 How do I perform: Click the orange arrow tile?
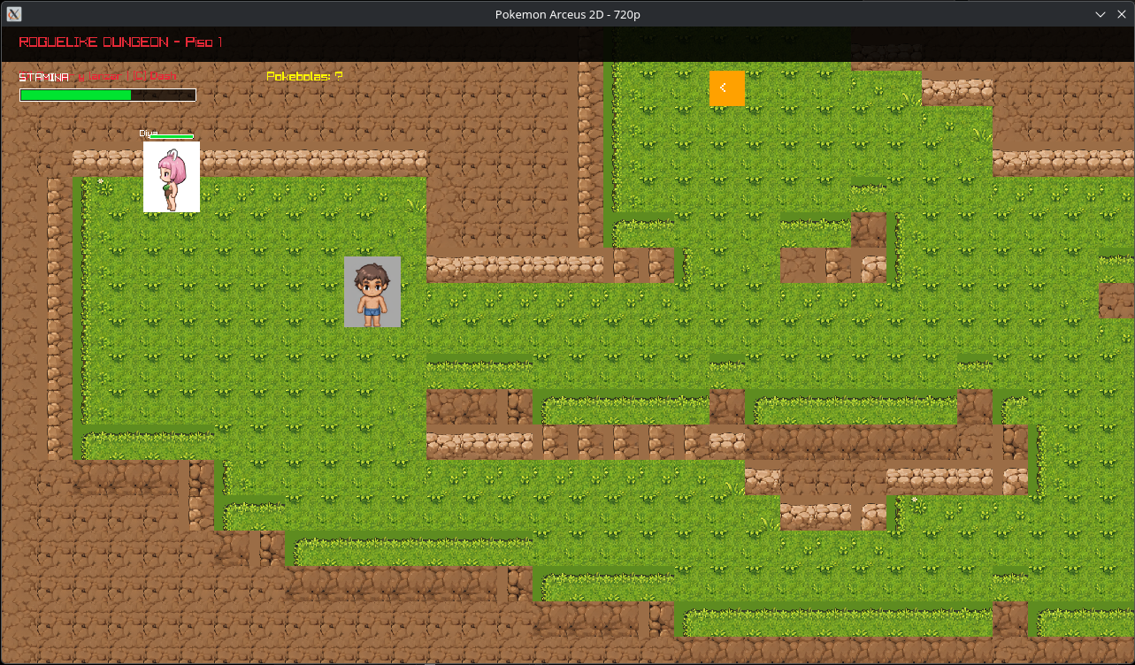pos(727,88)
